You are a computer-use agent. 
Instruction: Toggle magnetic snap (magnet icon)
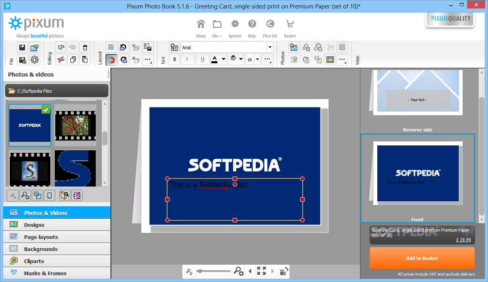[112, 60]
